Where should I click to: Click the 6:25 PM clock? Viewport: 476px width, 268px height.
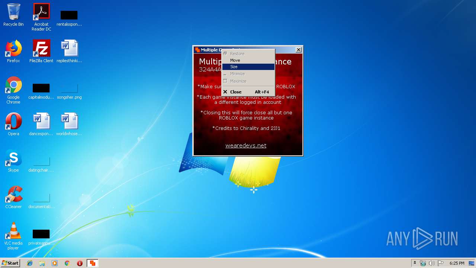tap(457, 263)
